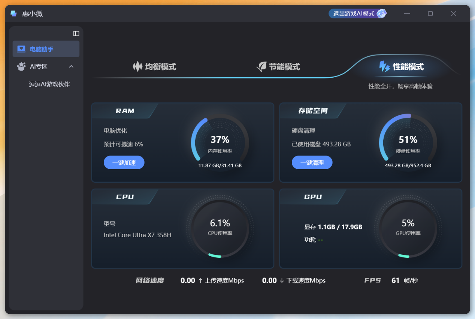Image resolution: width=475 pixels, height=319 pixels.
Task: Click 性能全开，畅享高帧体验 description
Action: [400, 86]
